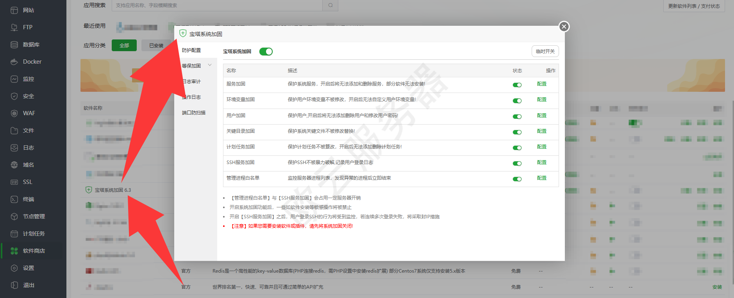Open the 日志审计 tab
Image resolution: width=734 pixels, height=298 pixels.
point(191,82)
